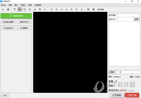
Task: Open 层管理 layer management button
Action: point(24,28)
